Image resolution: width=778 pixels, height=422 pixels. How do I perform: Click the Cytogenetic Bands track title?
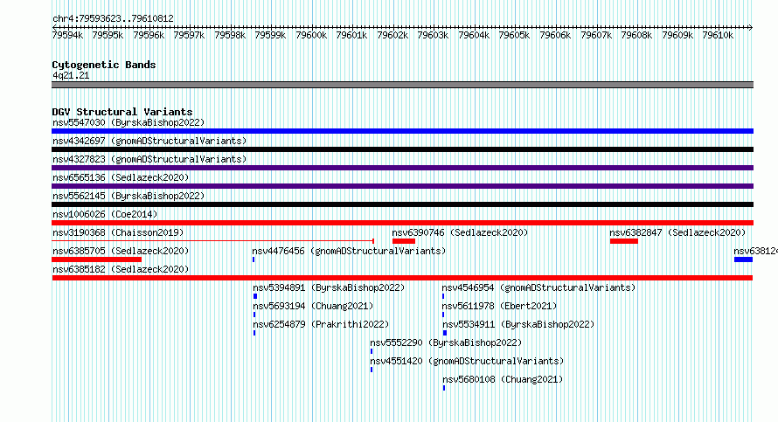(x=104, y=65)
